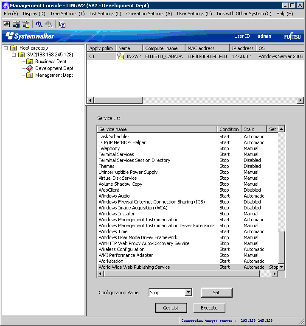Select the Management Dept tree item
The image size is (306, 326).
(54, 75)
